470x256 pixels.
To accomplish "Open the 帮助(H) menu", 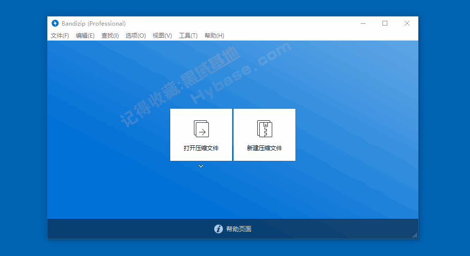I will point(214,36).
